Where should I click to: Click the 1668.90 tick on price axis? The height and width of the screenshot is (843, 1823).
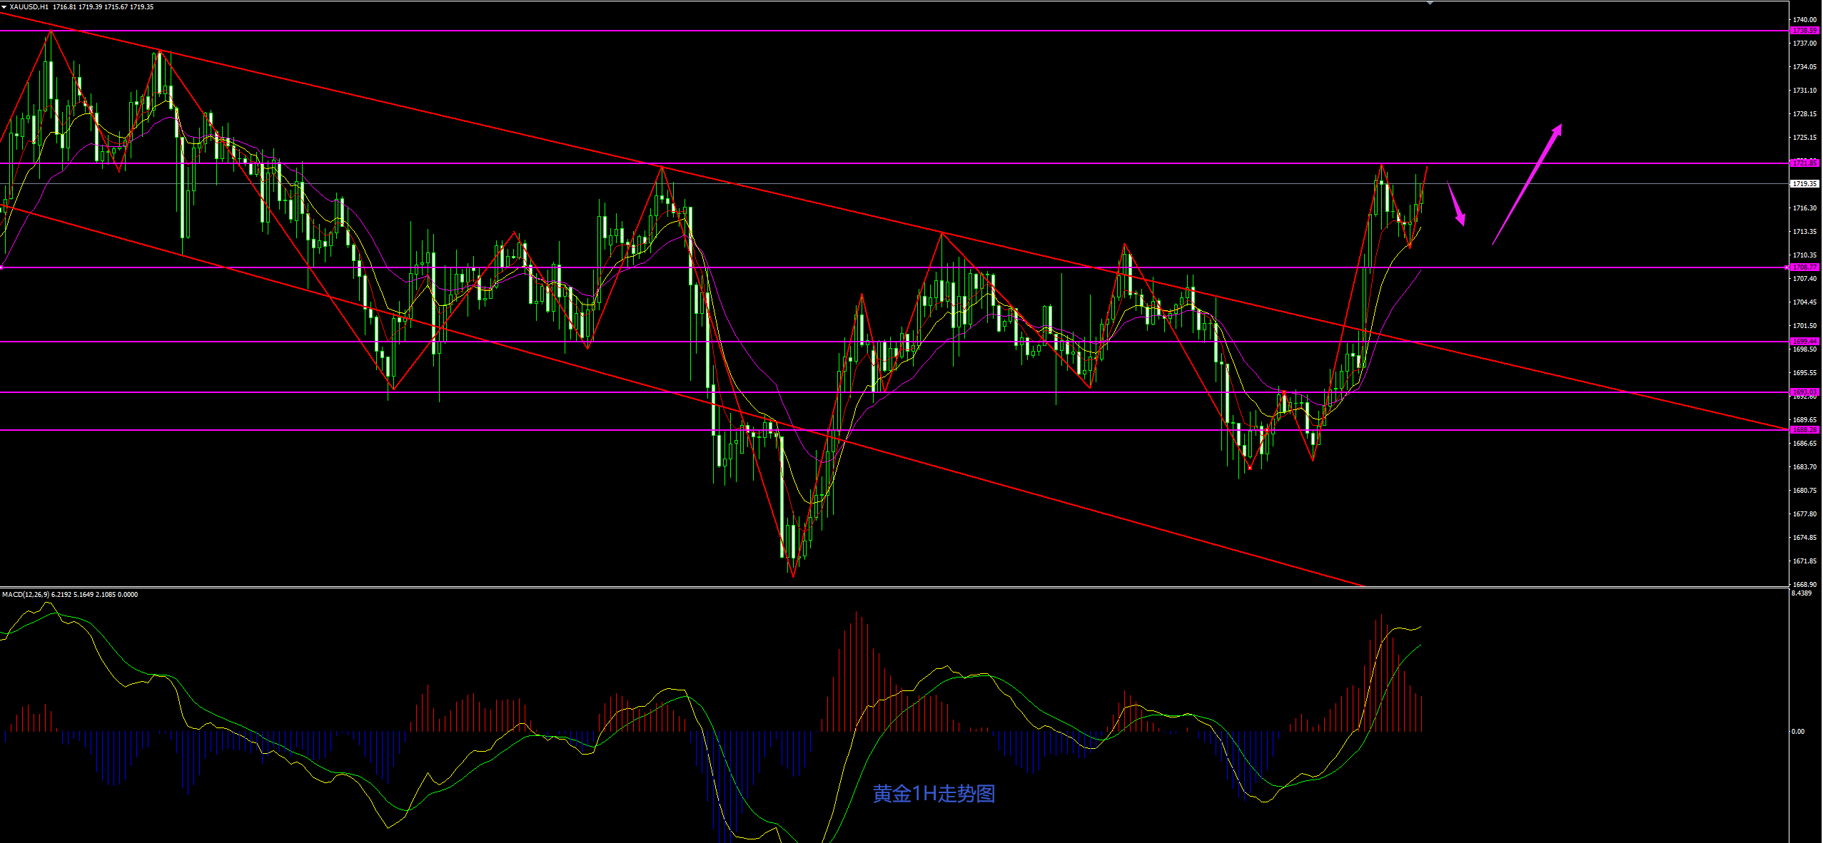tap(1804, 584)
